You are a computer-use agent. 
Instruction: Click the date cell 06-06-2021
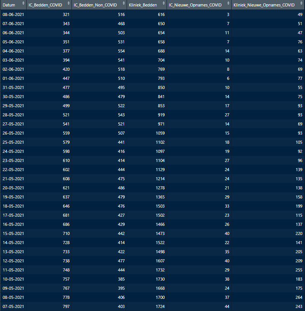(x=13, y=33)
